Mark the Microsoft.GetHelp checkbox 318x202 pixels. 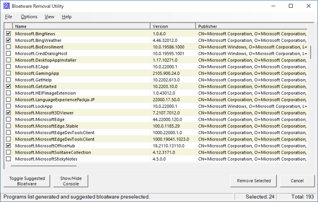[8, 80]
